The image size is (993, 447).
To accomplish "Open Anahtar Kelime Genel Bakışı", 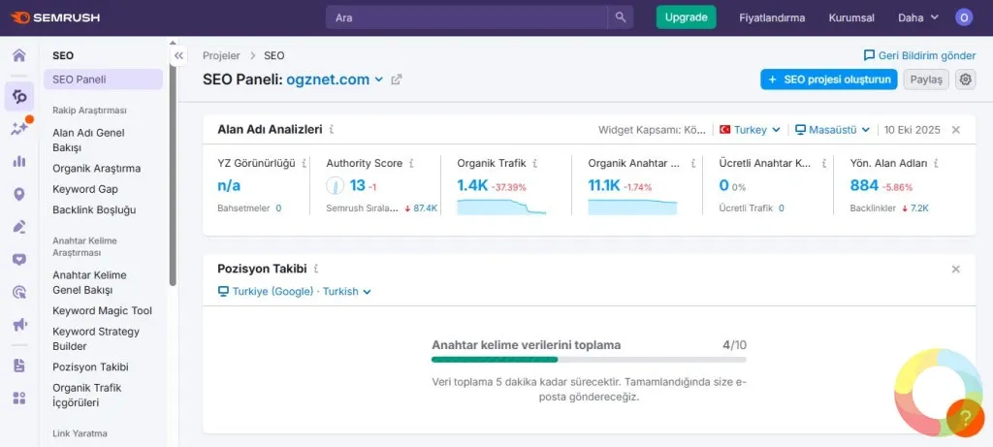I will tap(89, 282).
